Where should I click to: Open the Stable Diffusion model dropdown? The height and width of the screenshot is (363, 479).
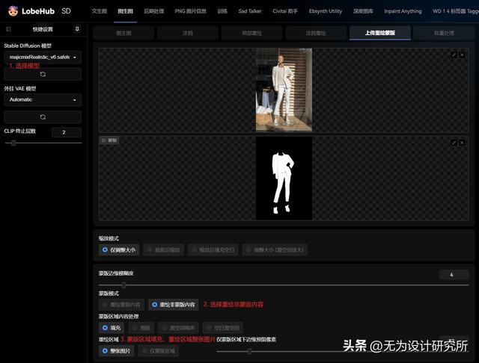tap(43, 58)
